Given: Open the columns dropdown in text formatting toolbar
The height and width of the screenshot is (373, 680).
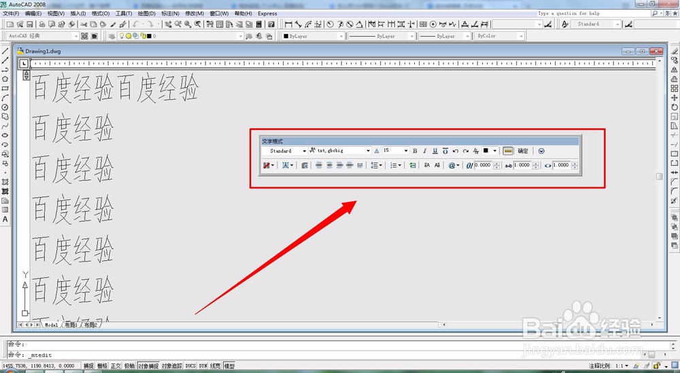Looking at the screenshot, I should [269, 165].
